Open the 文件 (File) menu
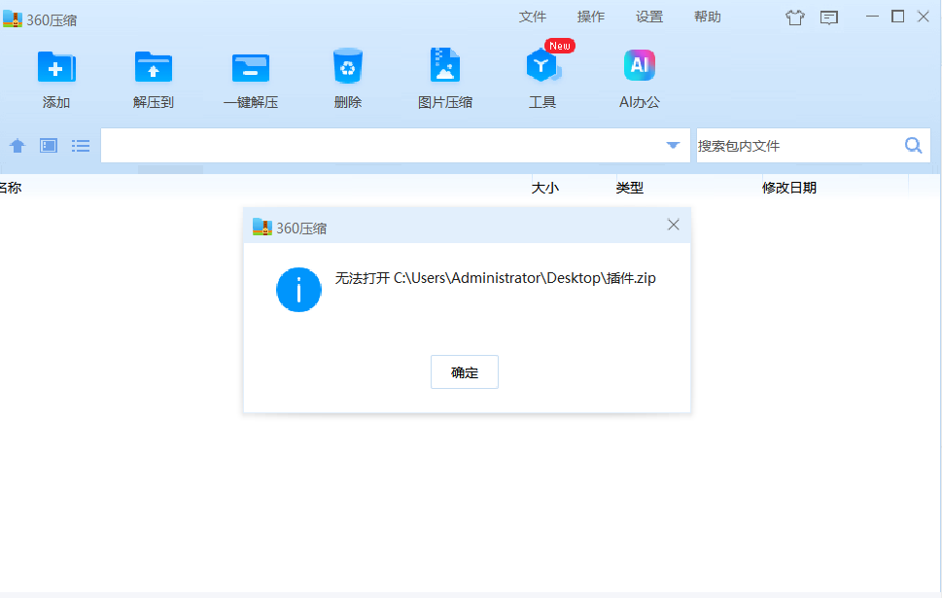The image size is (942, 598). point(532,16)
